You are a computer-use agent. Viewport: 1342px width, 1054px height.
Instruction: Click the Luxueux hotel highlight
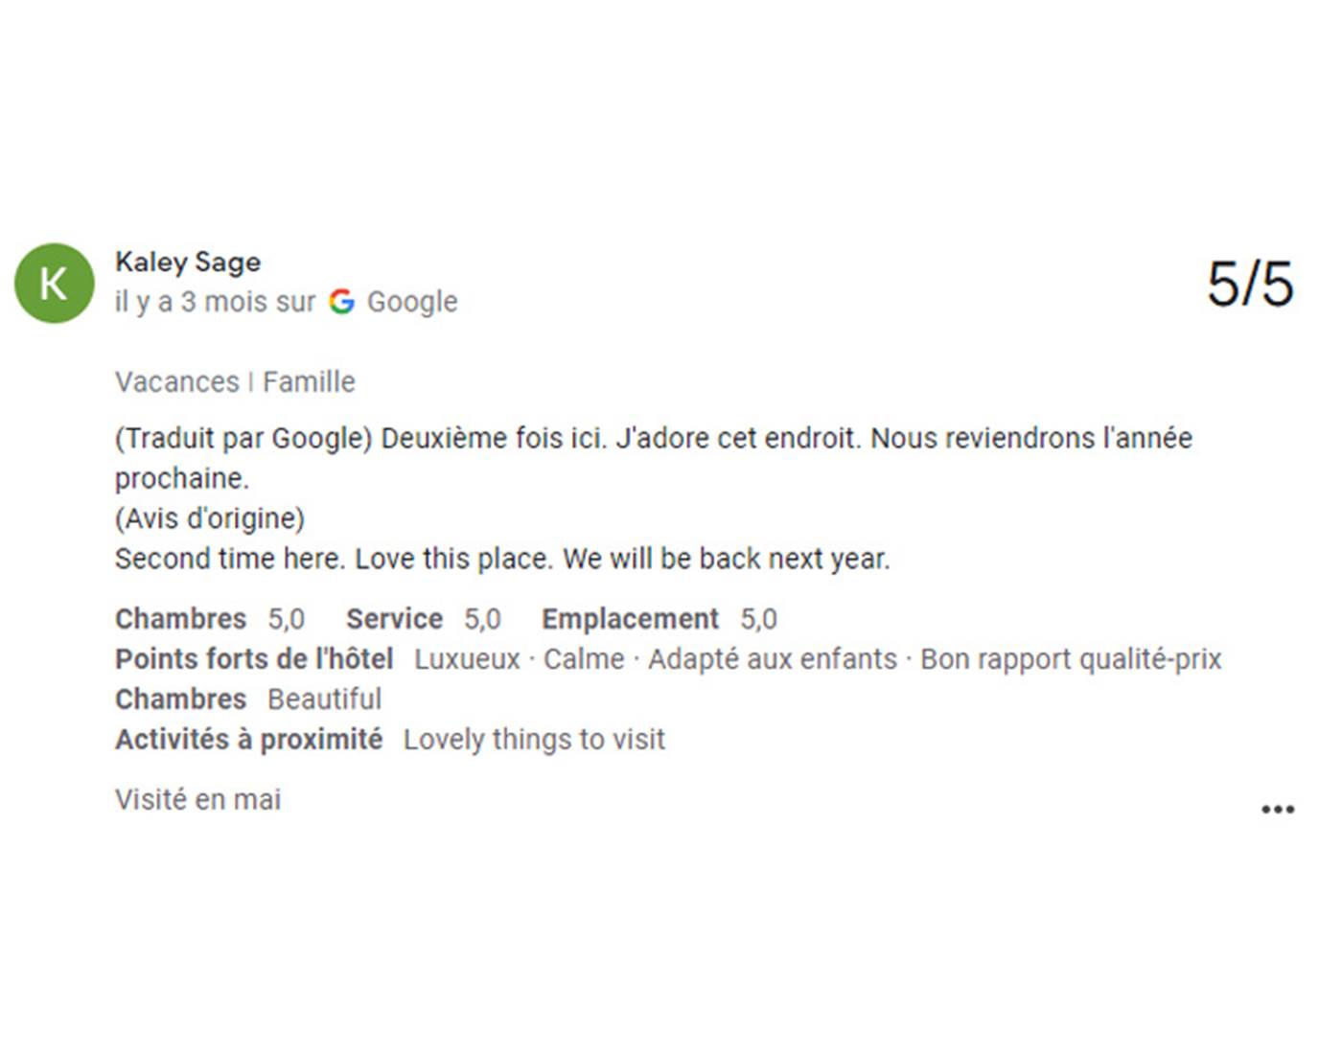pyautogui.click(x=467, y=659)
